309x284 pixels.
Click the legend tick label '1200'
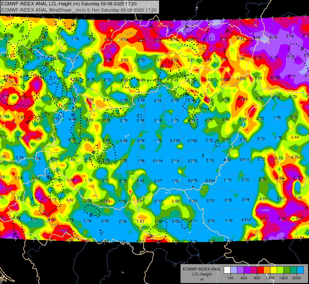(x=270, y=278)
